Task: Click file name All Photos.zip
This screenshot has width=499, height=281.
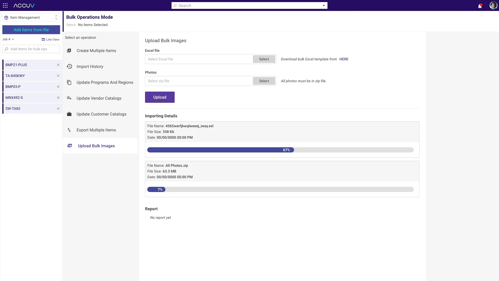Action: [177, 165]
